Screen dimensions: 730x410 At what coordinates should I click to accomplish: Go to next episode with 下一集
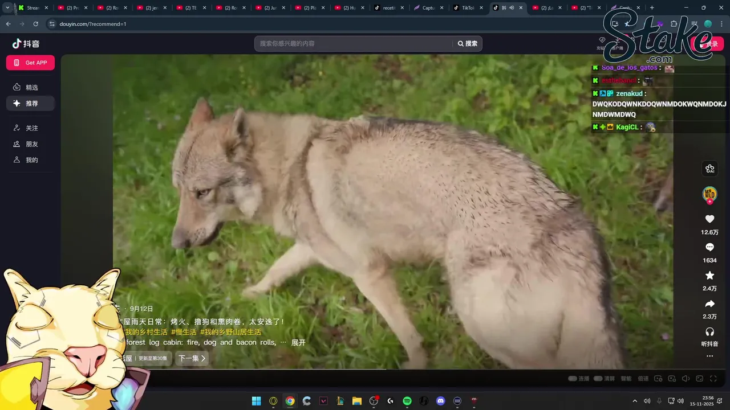192,358
